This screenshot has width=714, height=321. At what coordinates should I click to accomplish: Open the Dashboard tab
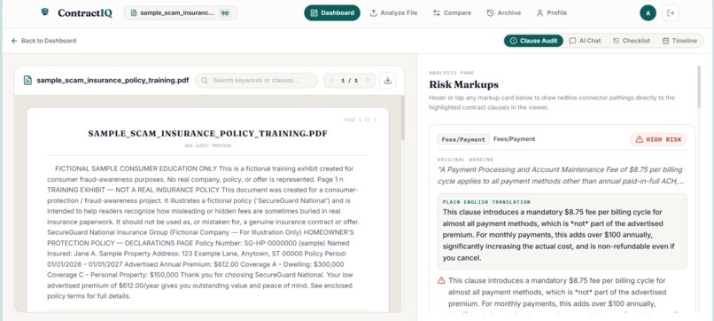tap(332, 12)
